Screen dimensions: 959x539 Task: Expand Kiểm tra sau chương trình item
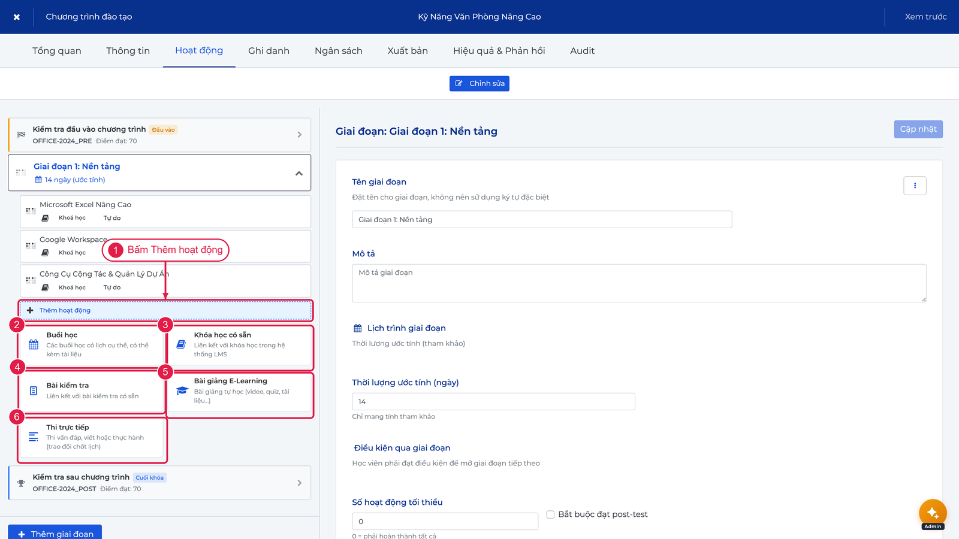[x=300, y=483]
